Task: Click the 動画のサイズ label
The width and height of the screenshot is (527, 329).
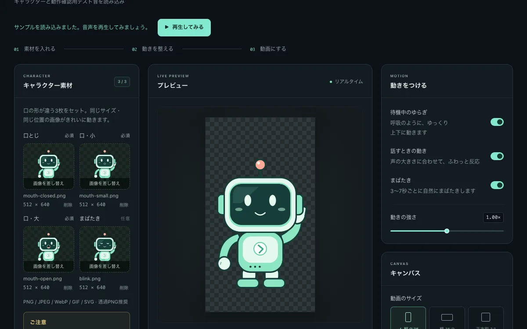Action: tap(406, 298)
